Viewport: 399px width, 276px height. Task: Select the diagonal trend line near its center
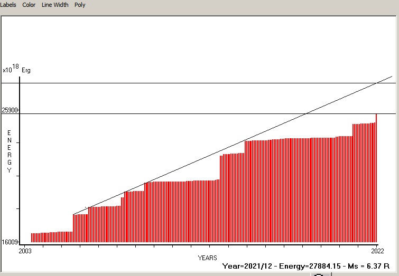click(x=233, y=146)
